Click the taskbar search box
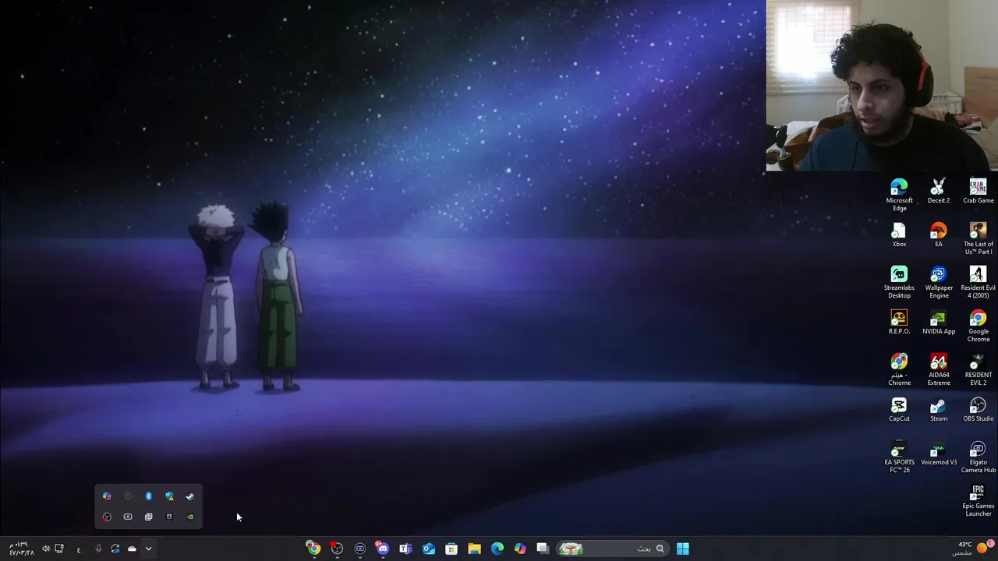 (612, 549)
